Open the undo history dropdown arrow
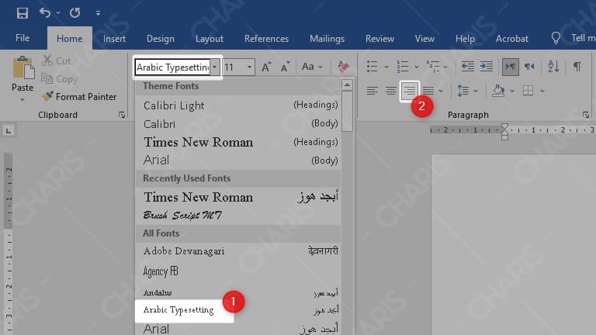 coord(58,13)
